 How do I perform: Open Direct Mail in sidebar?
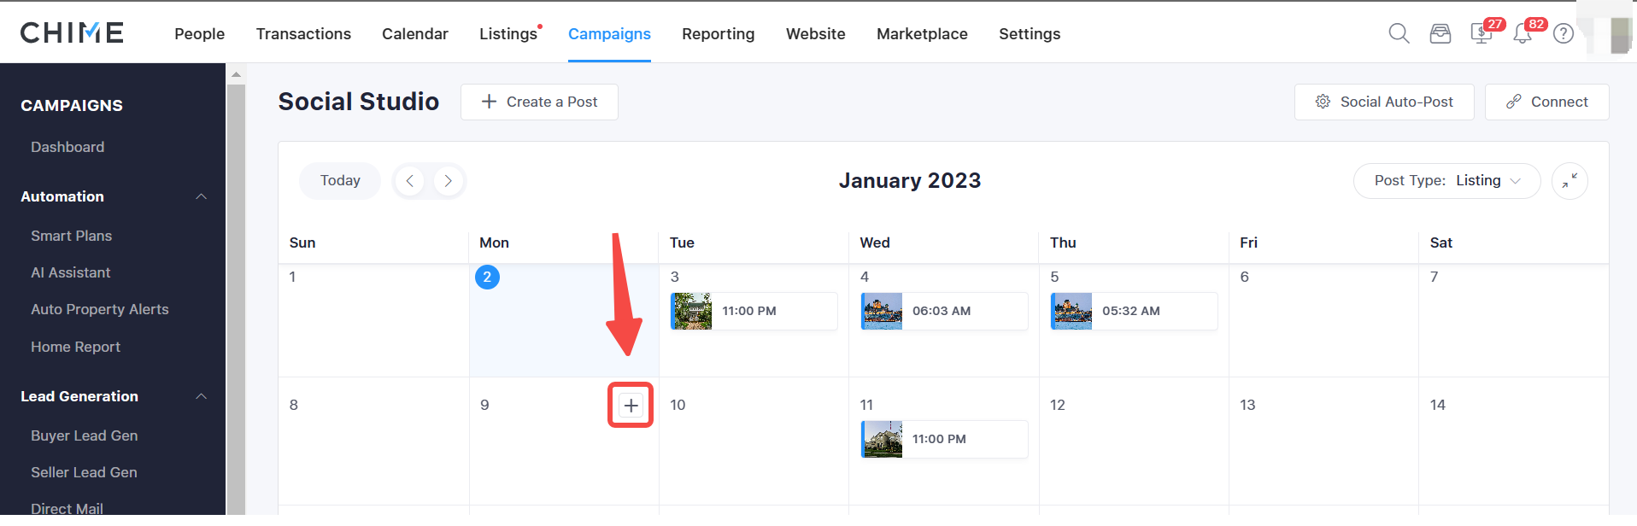point(67,508)
